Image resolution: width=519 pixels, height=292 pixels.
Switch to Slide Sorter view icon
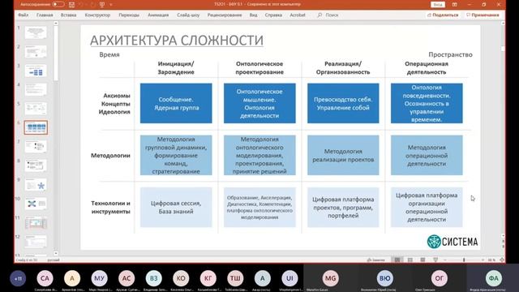click(x=410, y=260)
